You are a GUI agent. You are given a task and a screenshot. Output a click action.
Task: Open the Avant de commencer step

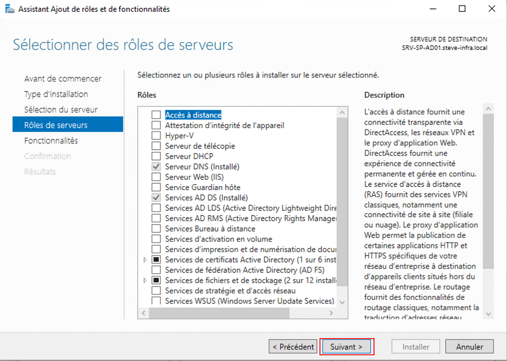coord(63,79)
